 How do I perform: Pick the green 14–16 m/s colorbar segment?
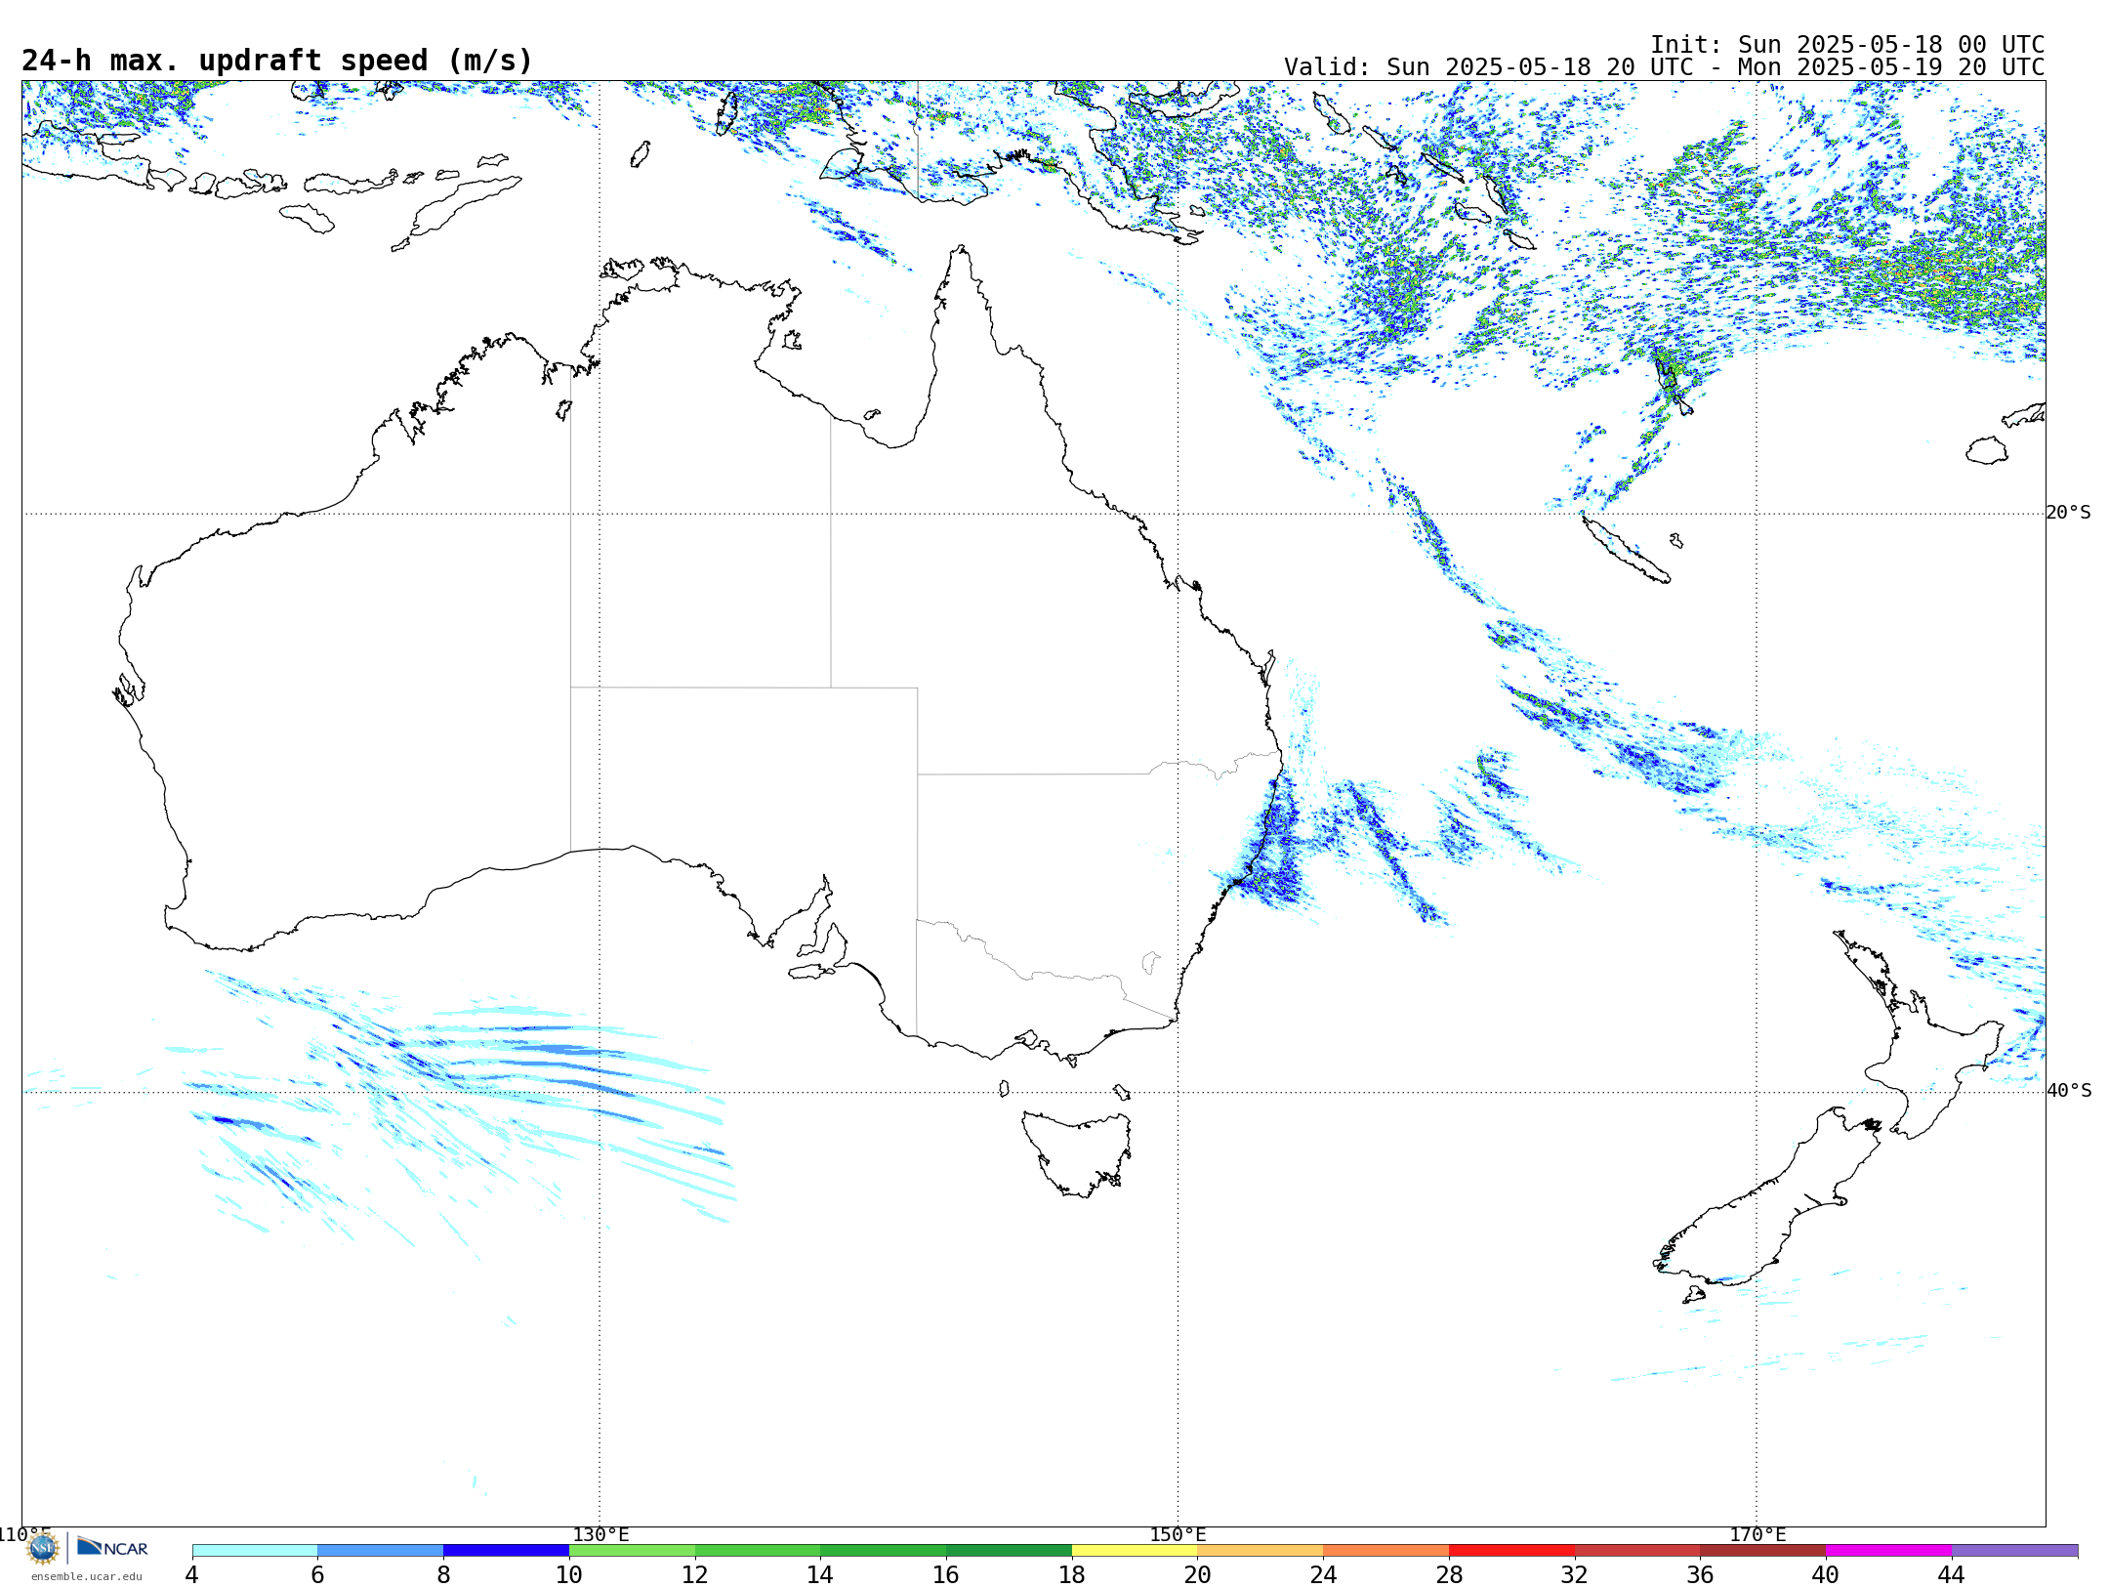[x=884, y=1550]
